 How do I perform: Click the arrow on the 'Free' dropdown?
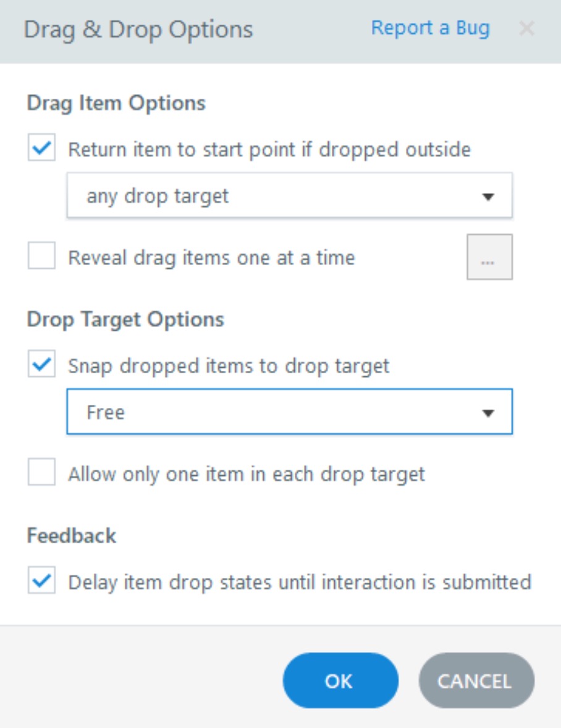[x=488, y=413]
